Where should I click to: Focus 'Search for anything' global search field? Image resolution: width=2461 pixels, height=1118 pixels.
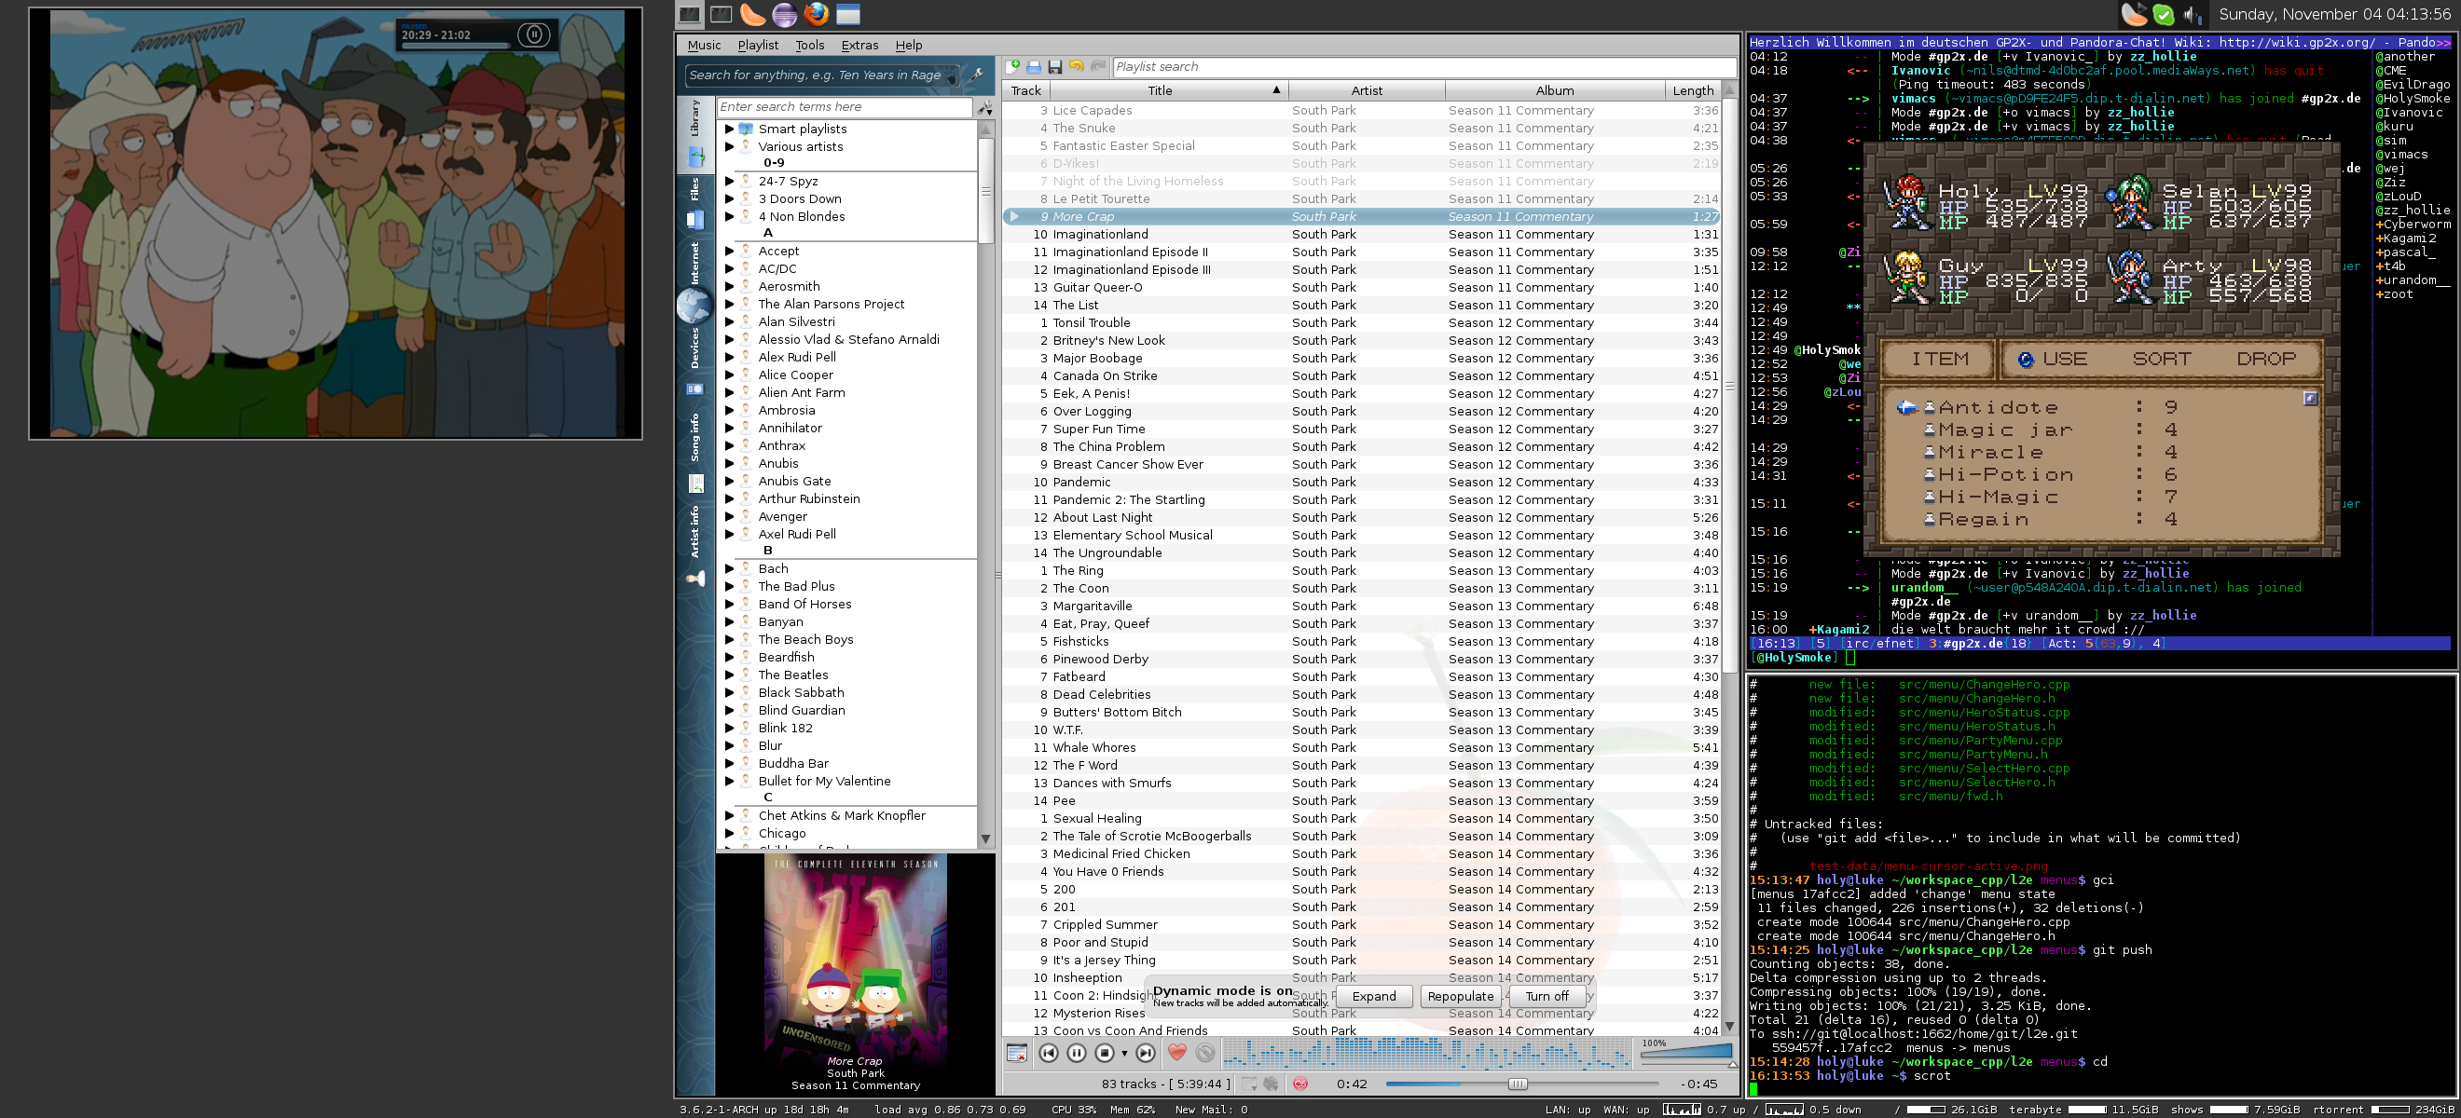(821, 75)
